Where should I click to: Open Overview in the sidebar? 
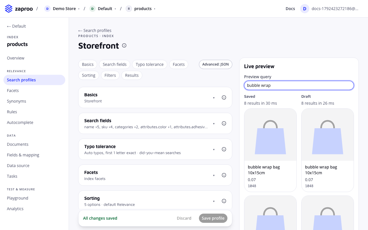[x=34, y=58]
